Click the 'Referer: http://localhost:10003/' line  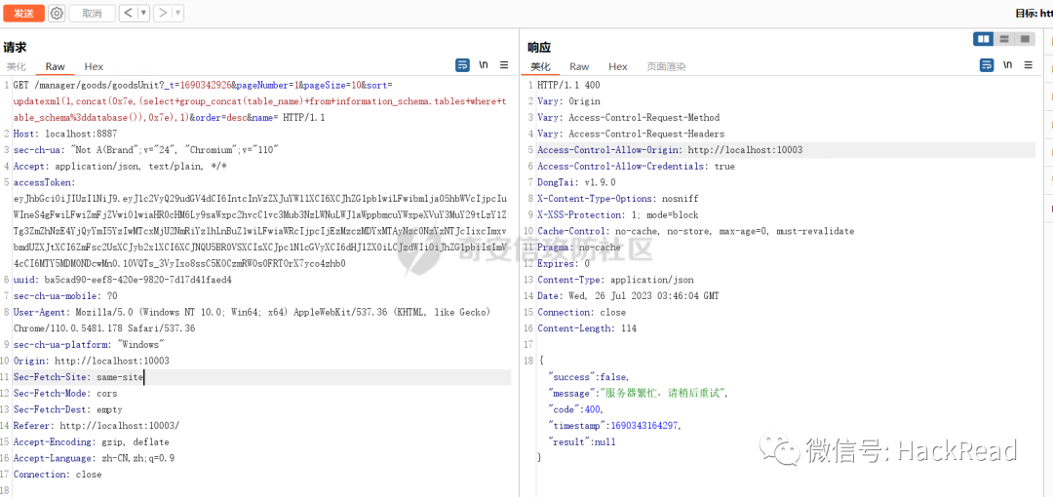coord(97,426)
